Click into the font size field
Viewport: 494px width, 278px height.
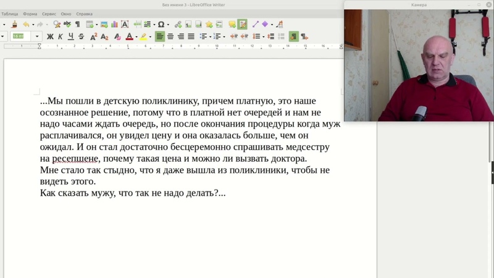point(21,36)
